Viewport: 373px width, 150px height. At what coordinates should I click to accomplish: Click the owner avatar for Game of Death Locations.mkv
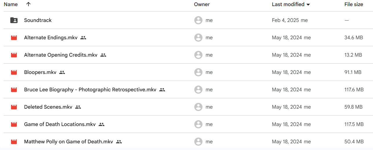tap(198, 124)
